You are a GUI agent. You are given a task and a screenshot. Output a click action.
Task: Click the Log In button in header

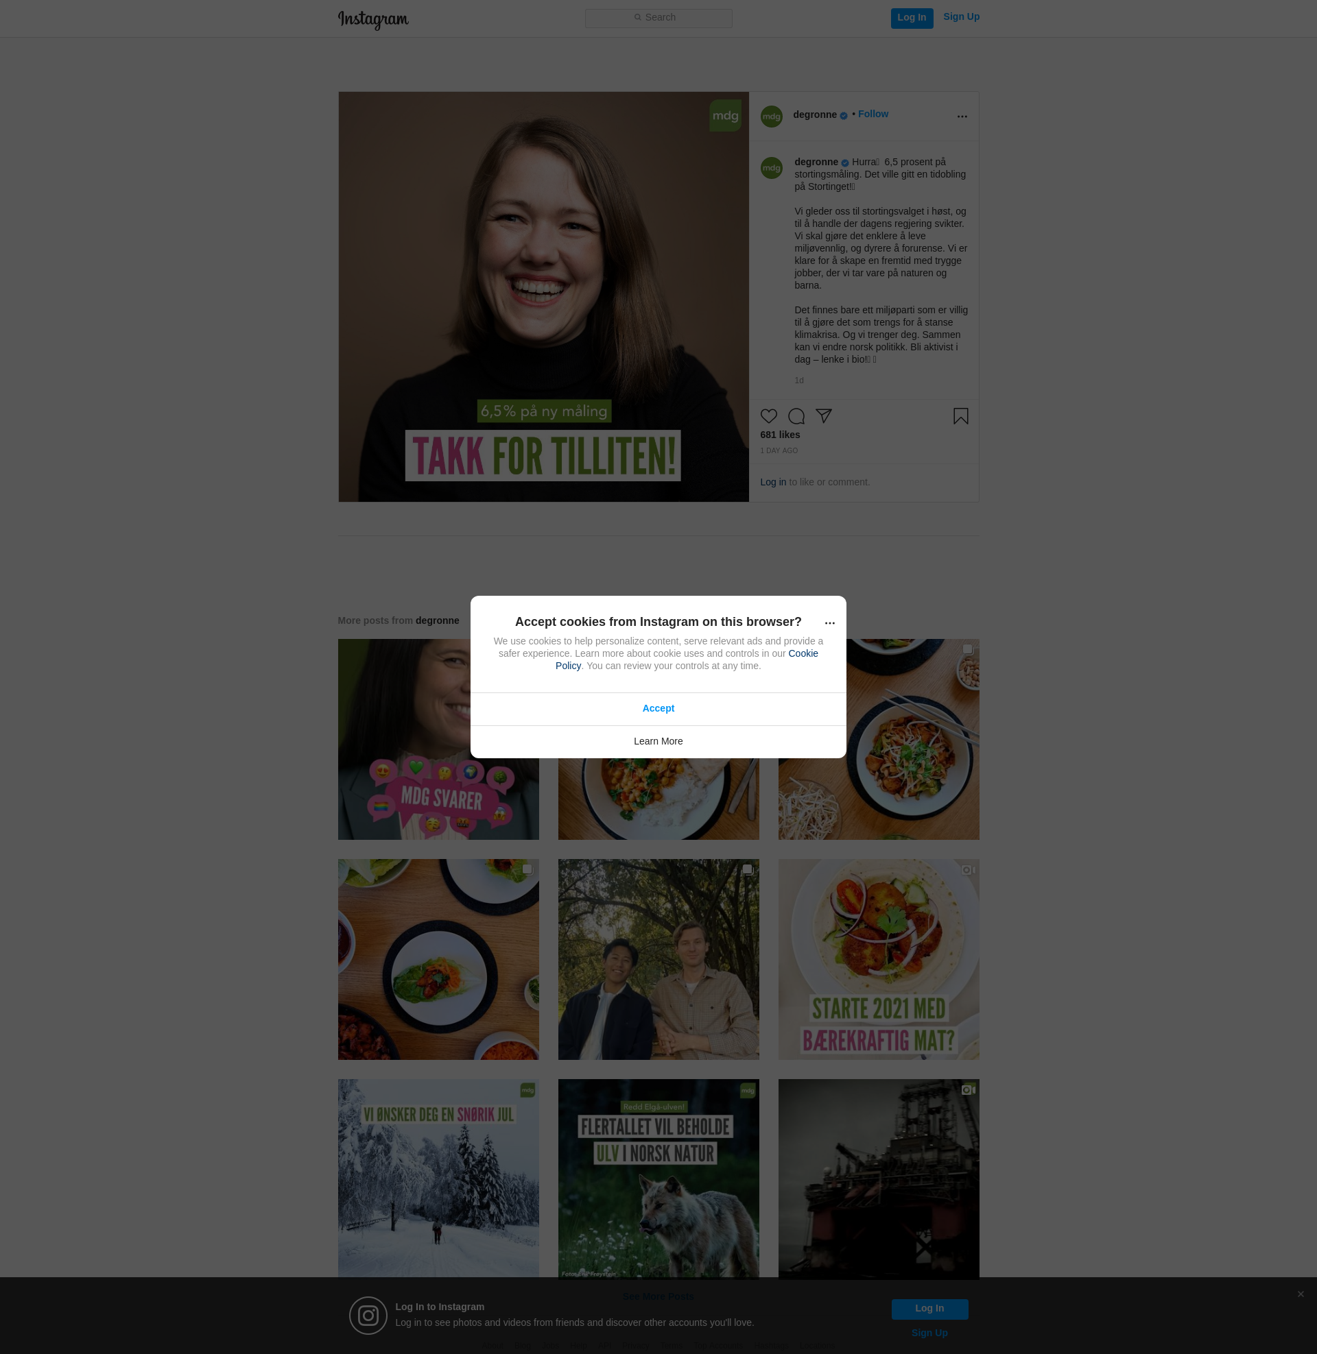[x=912, y=18]
